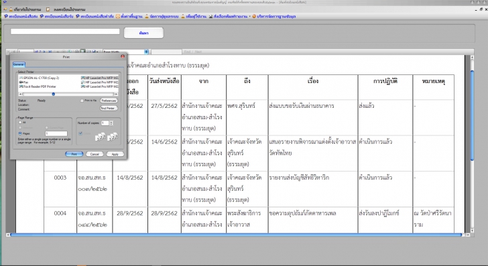Click the Preferences button
This screenshot has width=488, height=266.
click(x=109, y=101)
